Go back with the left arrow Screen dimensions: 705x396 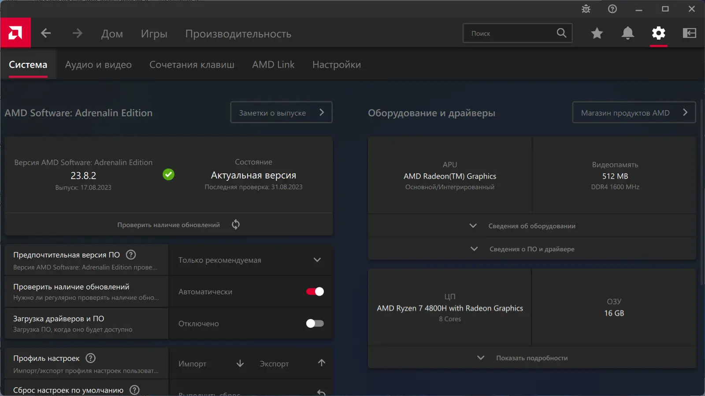[46, 33]
